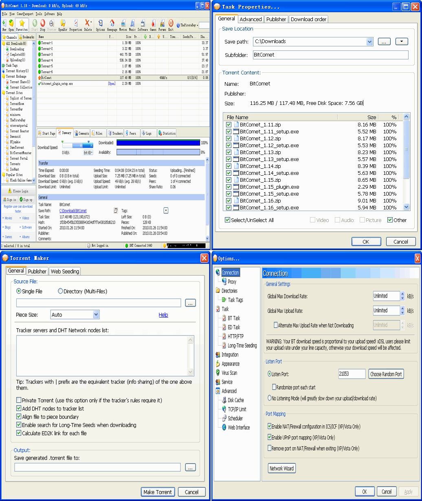
Task: Enable the Private Torrent checkbox
Action: pyautogui.click(x=18, y=401)
